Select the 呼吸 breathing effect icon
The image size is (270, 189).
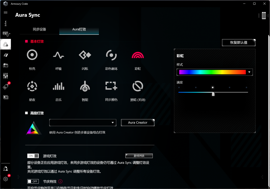tap(58, 55)
